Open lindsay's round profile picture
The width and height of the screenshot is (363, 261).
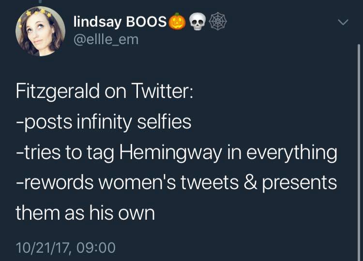point(40,32)
